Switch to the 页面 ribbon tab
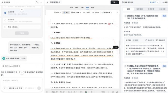 pos(82,7)
